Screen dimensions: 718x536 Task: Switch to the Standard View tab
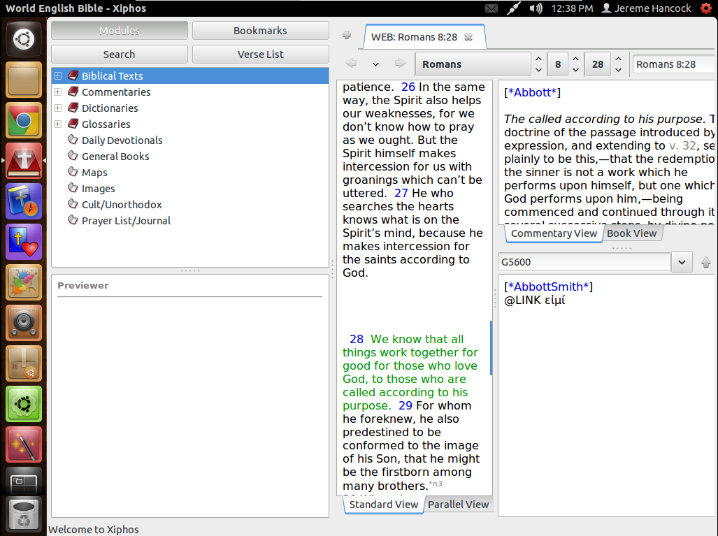[384, 505]
